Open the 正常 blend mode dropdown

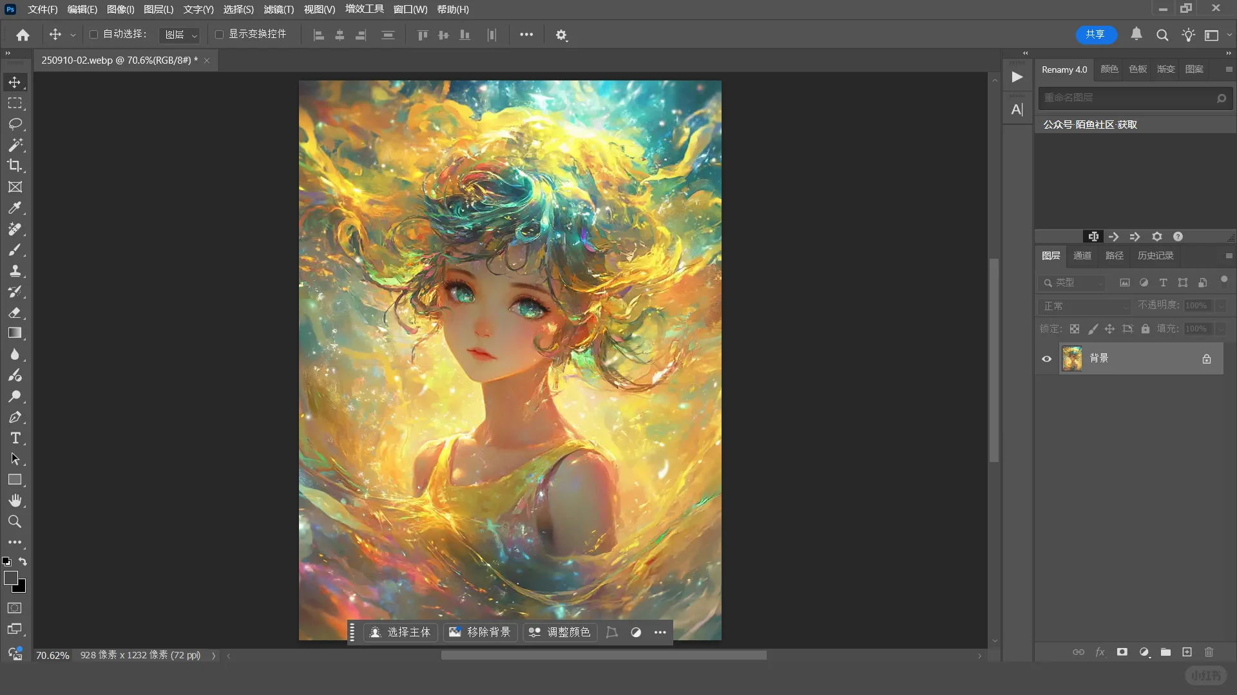click(x=1084, y=306)
